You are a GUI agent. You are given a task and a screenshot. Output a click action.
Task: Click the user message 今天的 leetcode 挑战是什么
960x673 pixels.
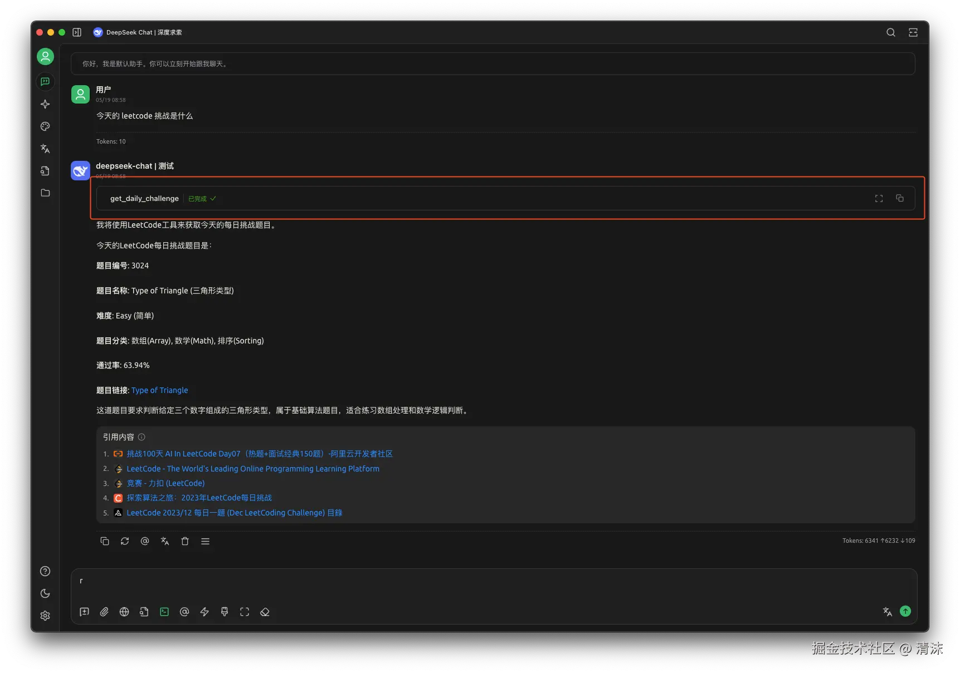point(145,116)
